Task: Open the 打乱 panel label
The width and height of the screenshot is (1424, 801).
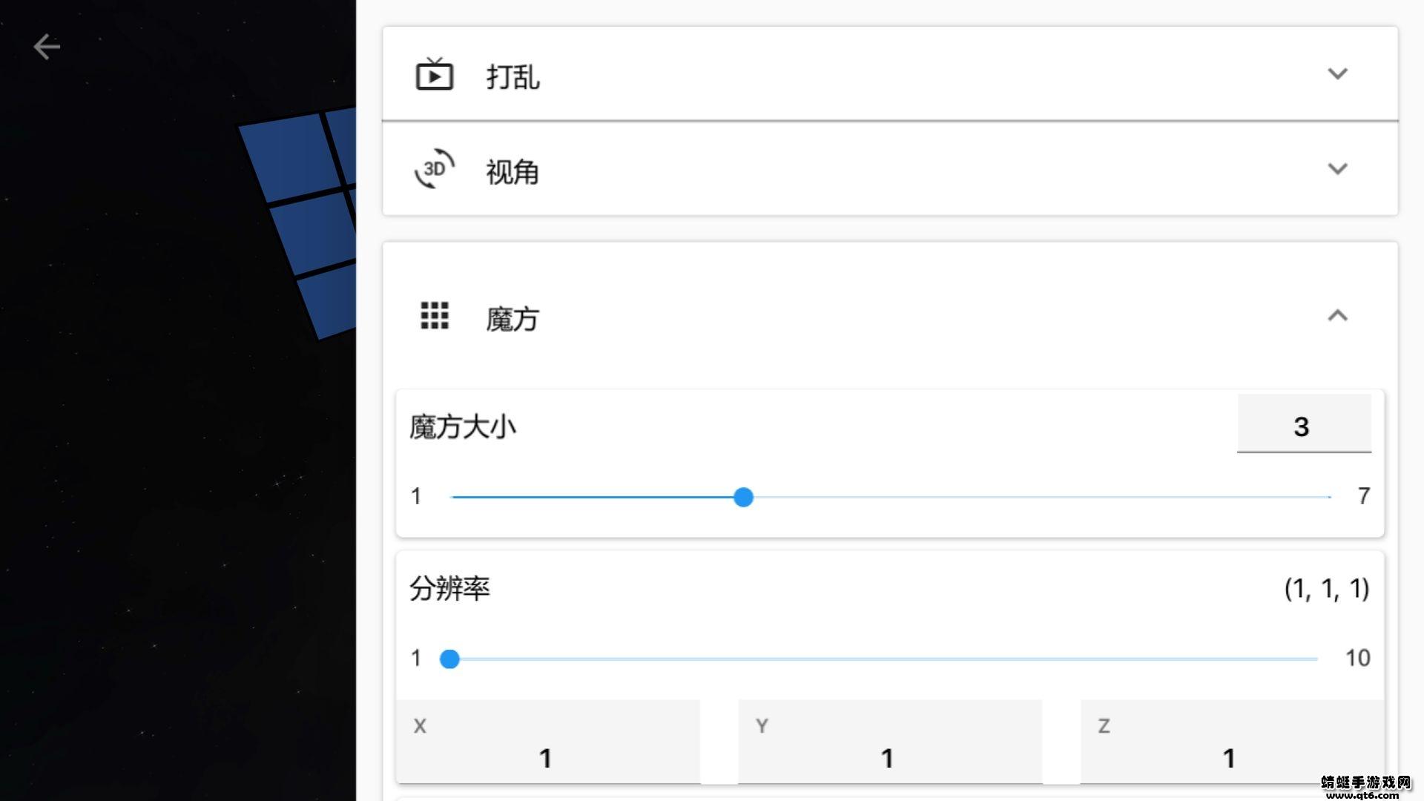Action: click(x=512, y=77)
